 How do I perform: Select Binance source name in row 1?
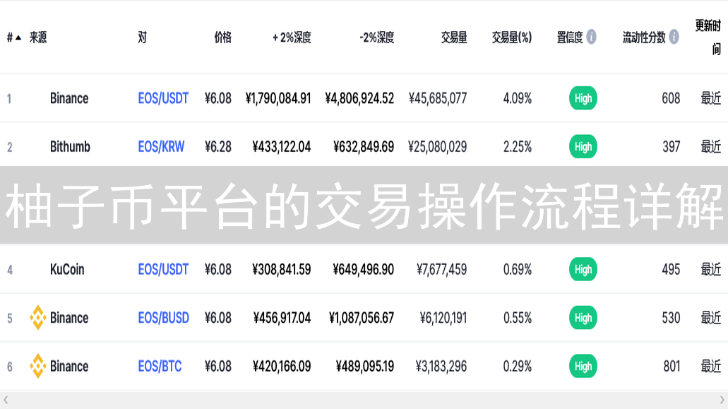click(69, 98)
